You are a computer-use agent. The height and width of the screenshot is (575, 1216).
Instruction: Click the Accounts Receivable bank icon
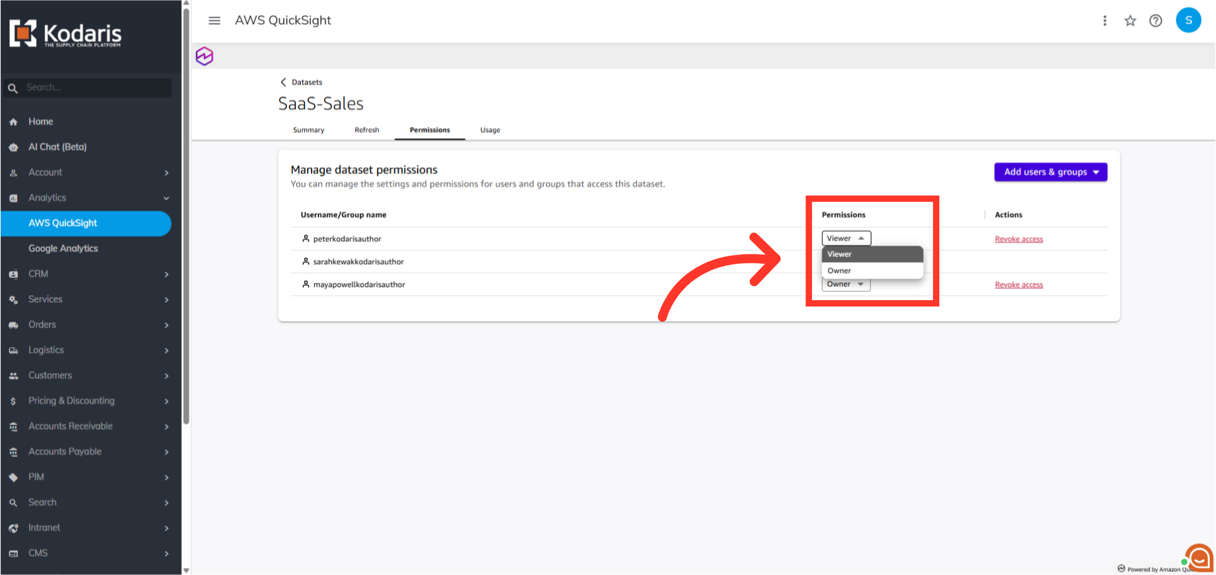[x=13, y=427]
